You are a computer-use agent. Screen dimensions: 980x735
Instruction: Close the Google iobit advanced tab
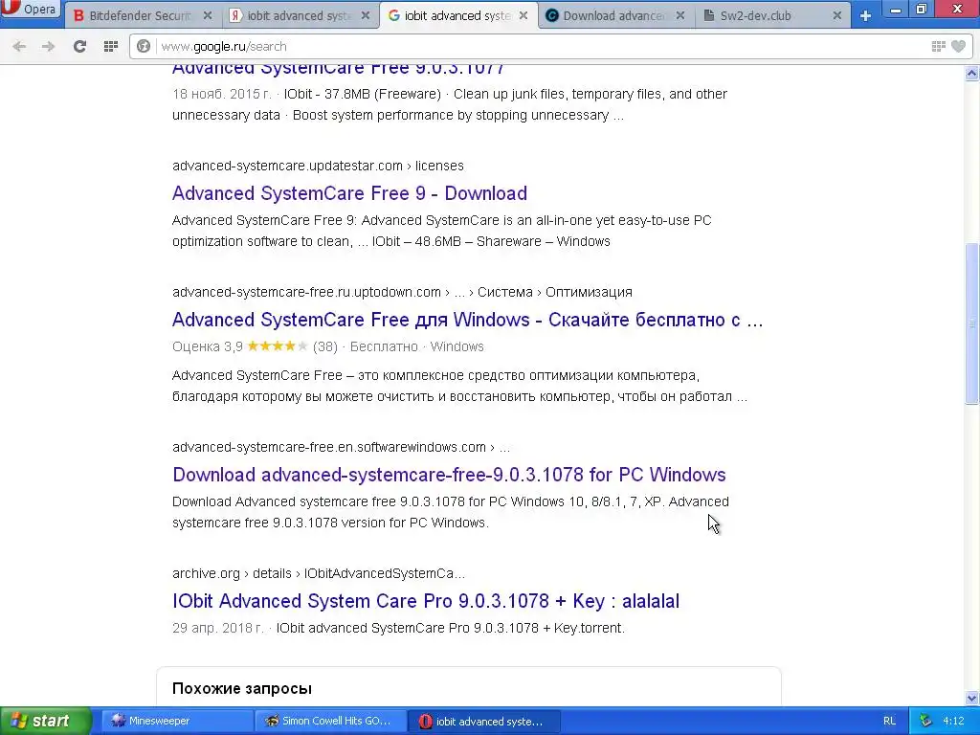[523, 15]
